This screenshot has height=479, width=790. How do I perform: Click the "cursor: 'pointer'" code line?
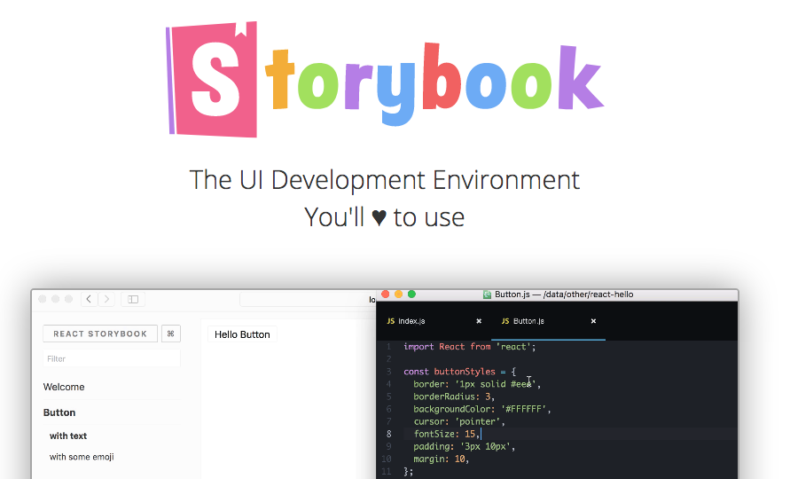point(459,421)
